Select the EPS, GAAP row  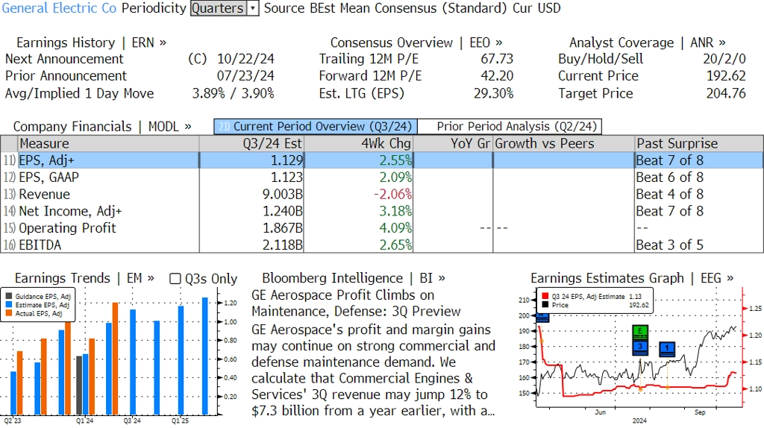[x=382, y=177]
